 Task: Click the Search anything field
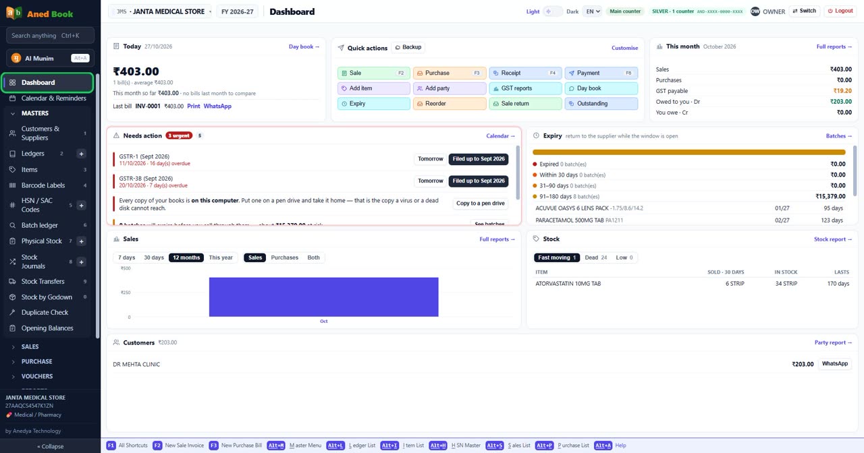tap(50, 35)
